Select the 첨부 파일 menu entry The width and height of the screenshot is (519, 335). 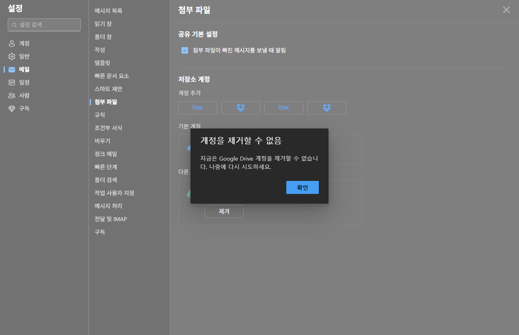pyautogui.click(x=106, y=102)
